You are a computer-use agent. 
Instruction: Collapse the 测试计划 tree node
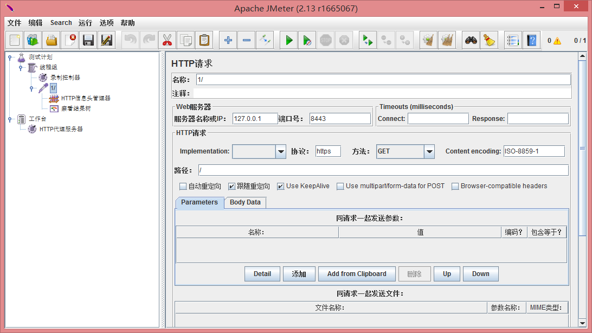tap(10, 57)
